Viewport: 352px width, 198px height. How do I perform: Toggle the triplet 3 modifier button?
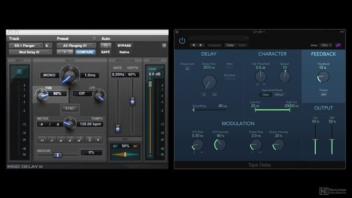pos(89,140)
